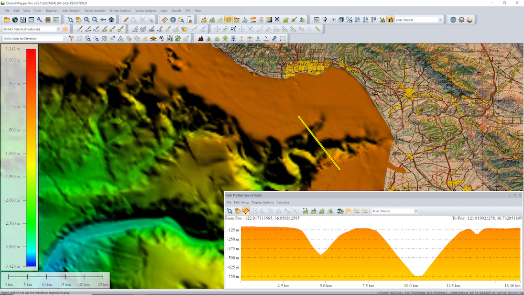
Task: Click the online data globe icon
Action: click(x=15, y=20)
